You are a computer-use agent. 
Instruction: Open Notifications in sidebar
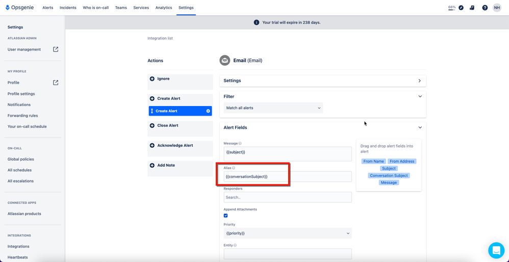click(x=19, y=104)
